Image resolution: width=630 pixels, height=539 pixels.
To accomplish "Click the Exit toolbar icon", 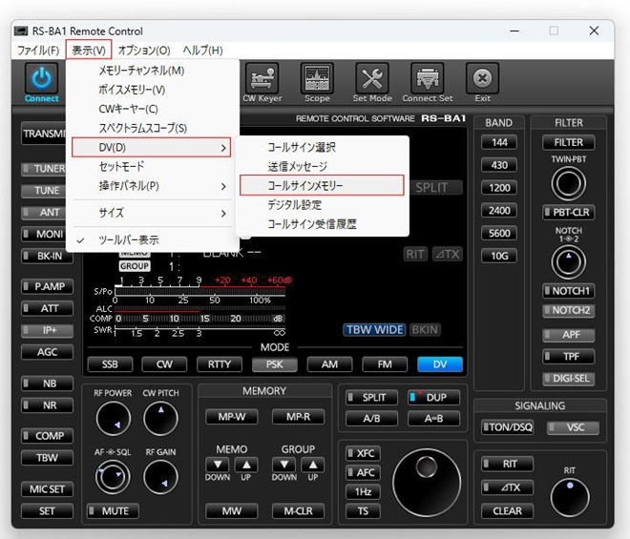I will tap(482, 80).
